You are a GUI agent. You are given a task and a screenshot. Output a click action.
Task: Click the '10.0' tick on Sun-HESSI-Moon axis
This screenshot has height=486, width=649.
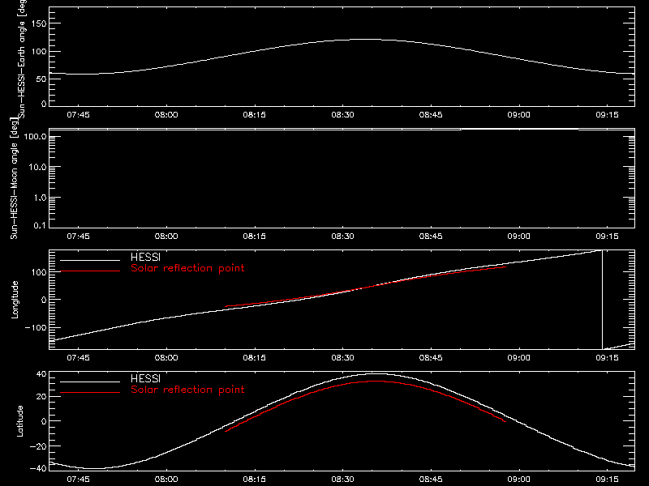coord(37,168)
